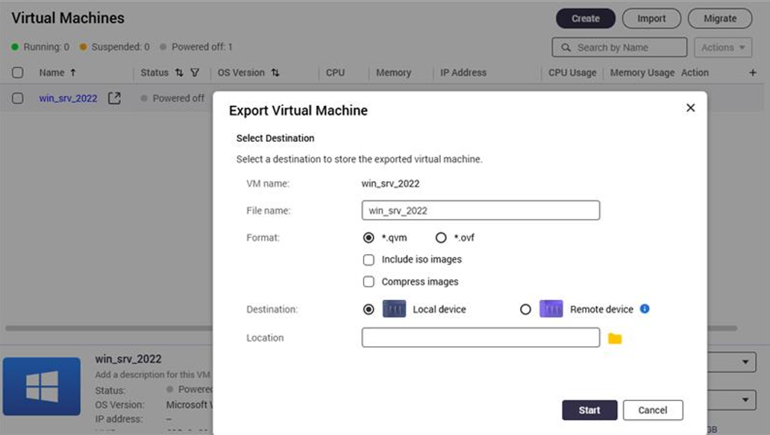Image resolution: width=770 pixels, height=435 pixels.
Task: Click the plus icon in table header
Action: pyautogui.click(x=752, y=72)
